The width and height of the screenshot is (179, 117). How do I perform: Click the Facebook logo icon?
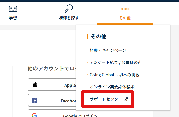tap(34, 100)
